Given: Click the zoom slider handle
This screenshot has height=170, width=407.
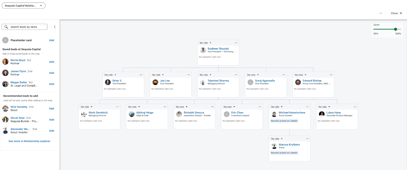Looking at the screenshot, I should [396, 29].
